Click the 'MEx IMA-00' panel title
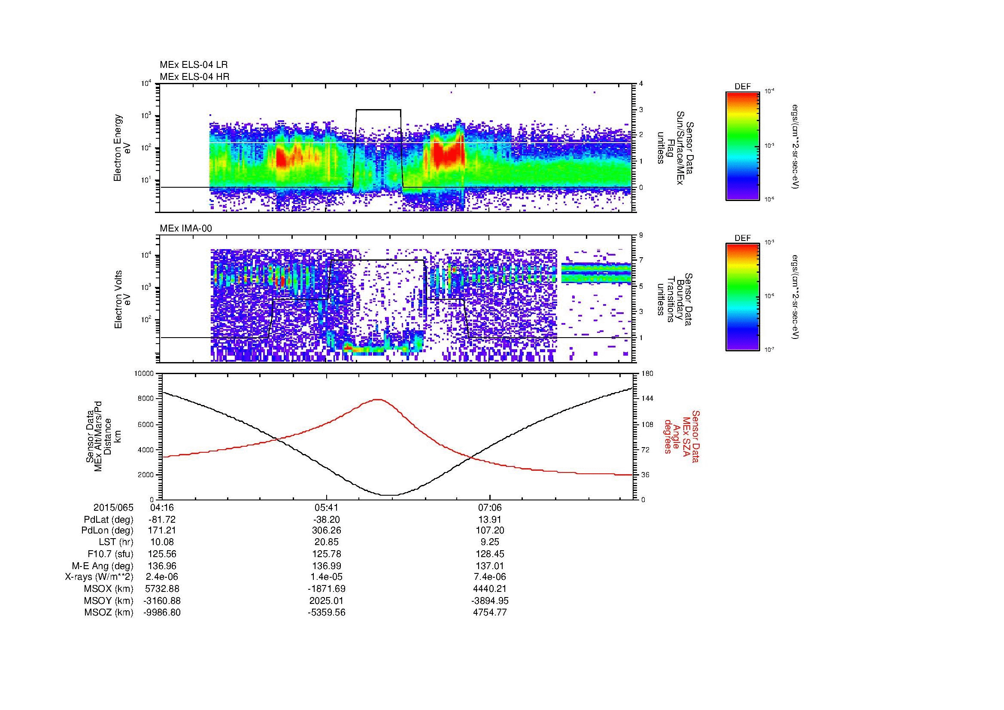 tap(186, 229)
